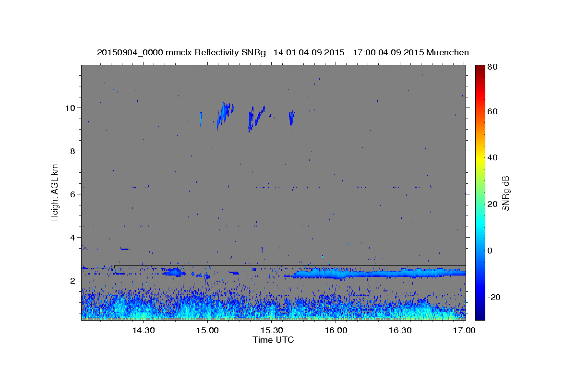This screenshot has width=576, height=384.
Task: Click the colorbar value 0
Action: 490,251
